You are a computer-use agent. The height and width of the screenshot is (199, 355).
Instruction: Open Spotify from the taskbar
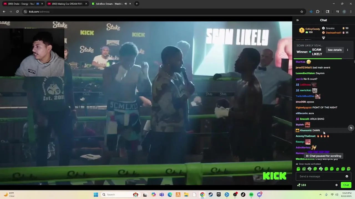(251, 195)
